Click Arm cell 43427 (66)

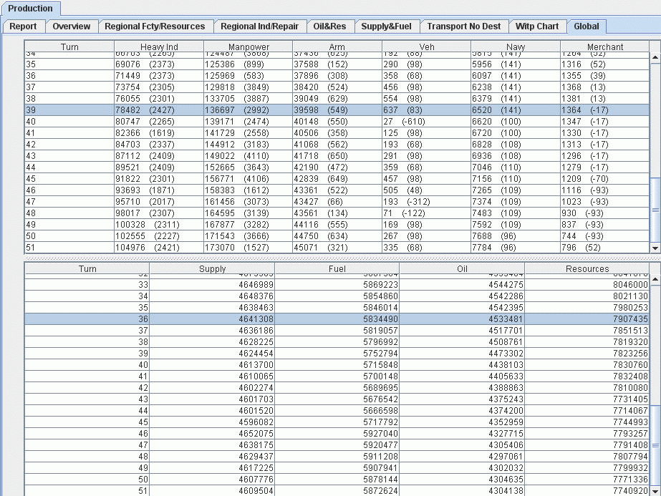coord(337,201)
